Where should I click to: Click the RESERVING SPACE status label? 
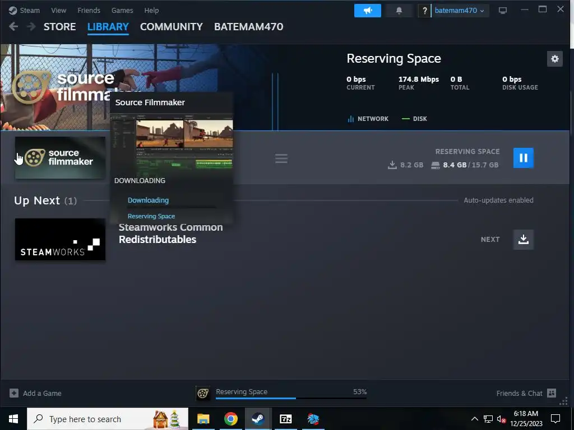467,151
